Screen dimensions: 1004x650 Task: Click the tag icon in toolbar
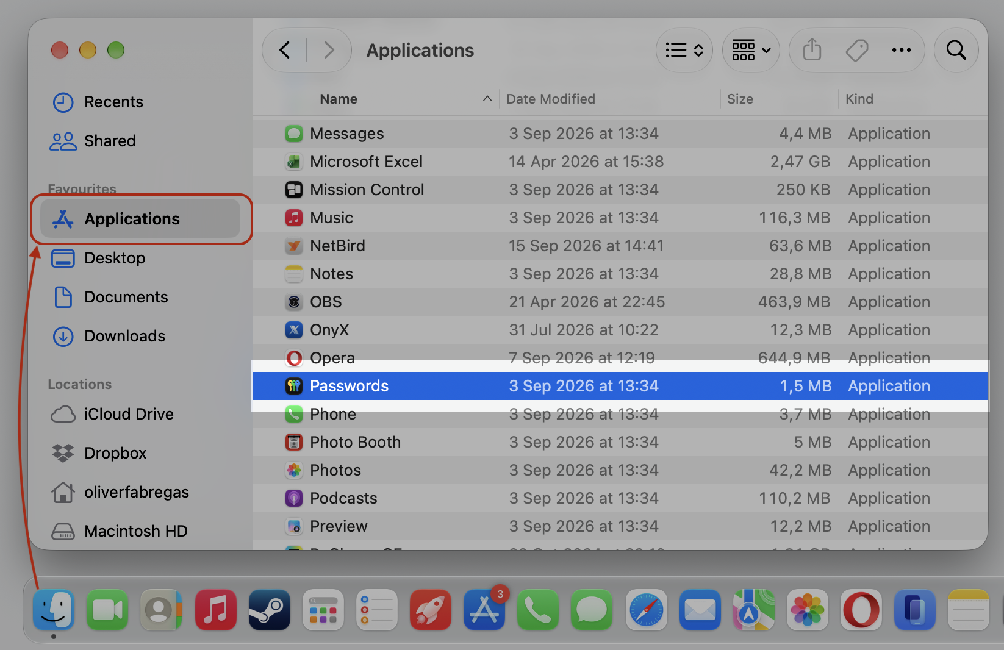point(857,50)
